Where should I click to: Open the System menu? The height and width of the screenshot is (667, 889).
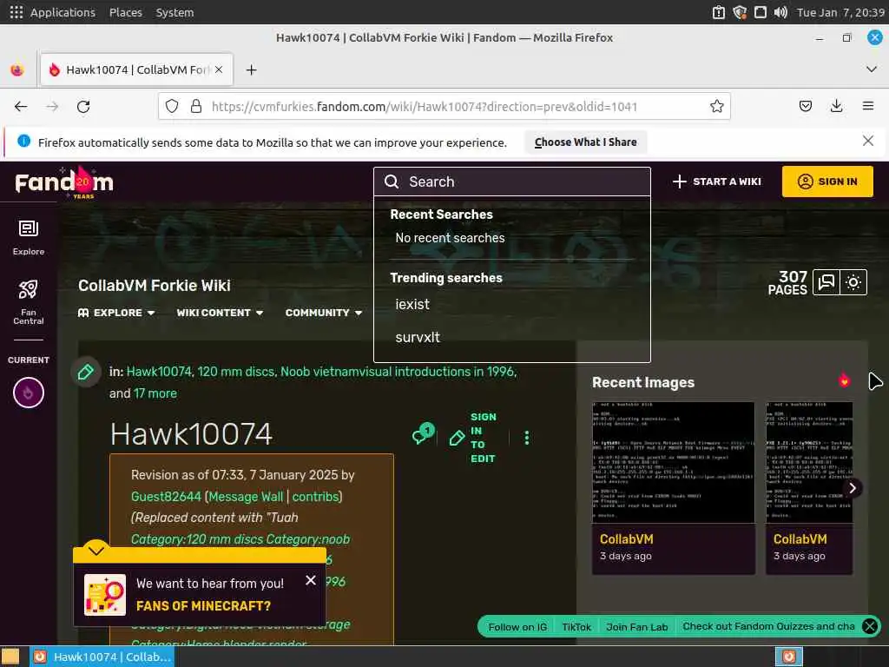tap(175, 12)
